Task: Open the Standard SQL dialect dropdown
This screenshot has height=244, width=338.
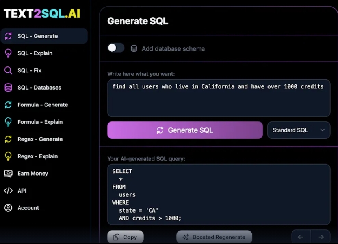Action: click(x=299, y=130)
